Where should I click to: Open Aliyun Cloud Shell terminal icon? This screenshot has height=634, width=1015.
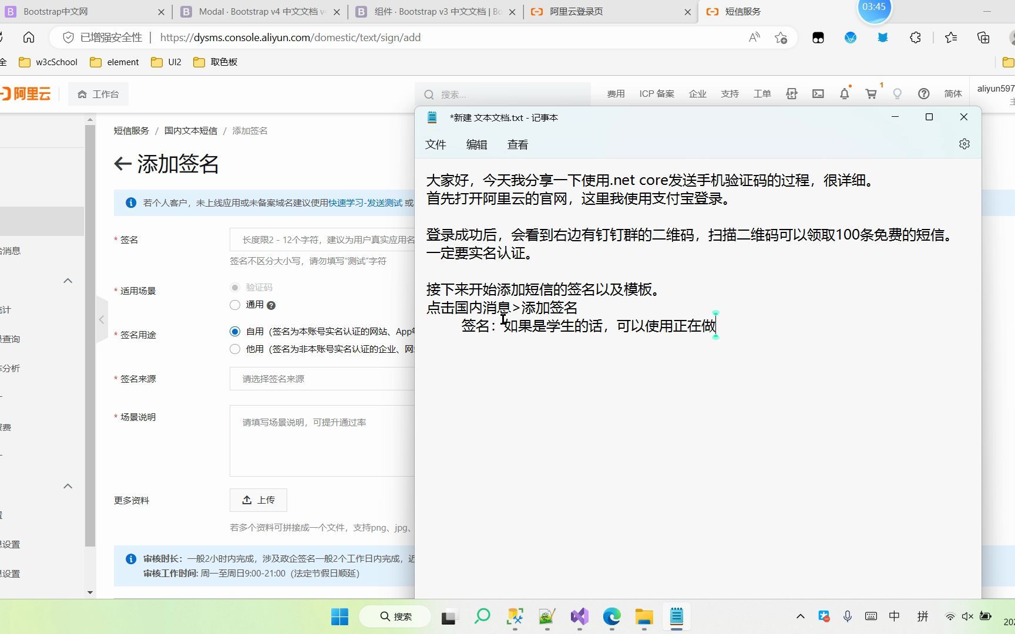pos(818,93)
